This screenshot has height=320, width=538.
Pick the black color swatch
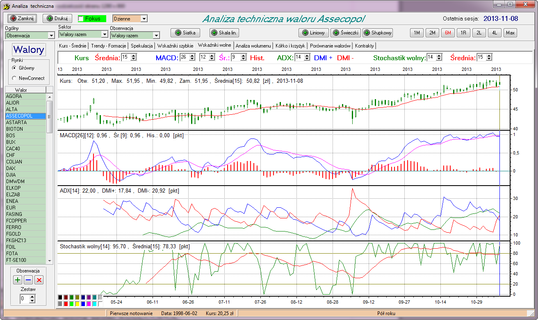[60, 297]
